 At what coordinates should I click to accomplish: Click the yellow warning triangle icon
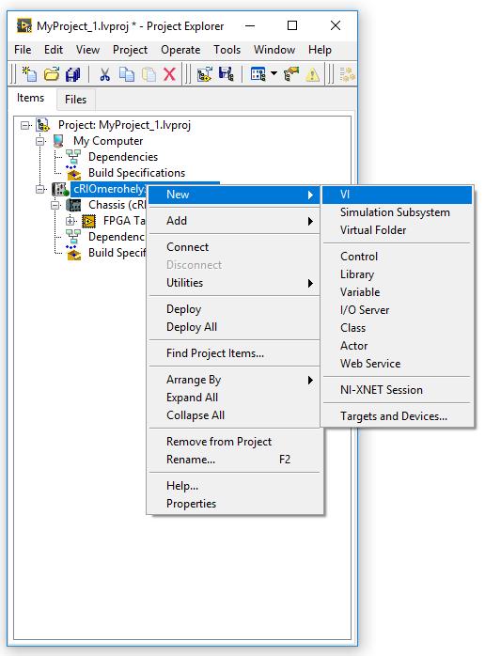[312, 74]
